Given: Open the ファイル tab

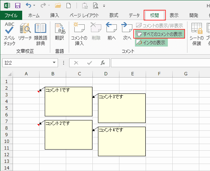Looking at the screenshot, I should tap(11, 16).
